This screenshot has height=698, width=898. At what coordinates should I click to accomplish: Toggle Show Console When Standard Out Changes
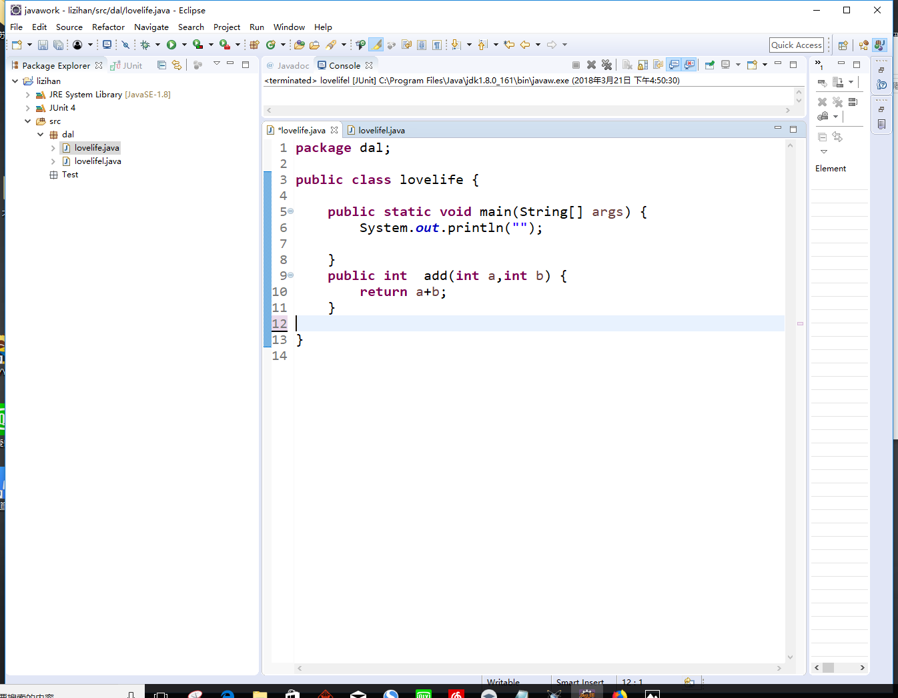(674, 65)
